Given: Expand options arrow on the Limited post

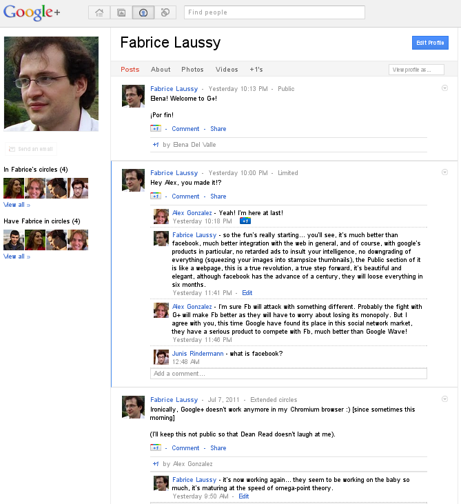Looking at the screenshot, I should pos(444,172).
